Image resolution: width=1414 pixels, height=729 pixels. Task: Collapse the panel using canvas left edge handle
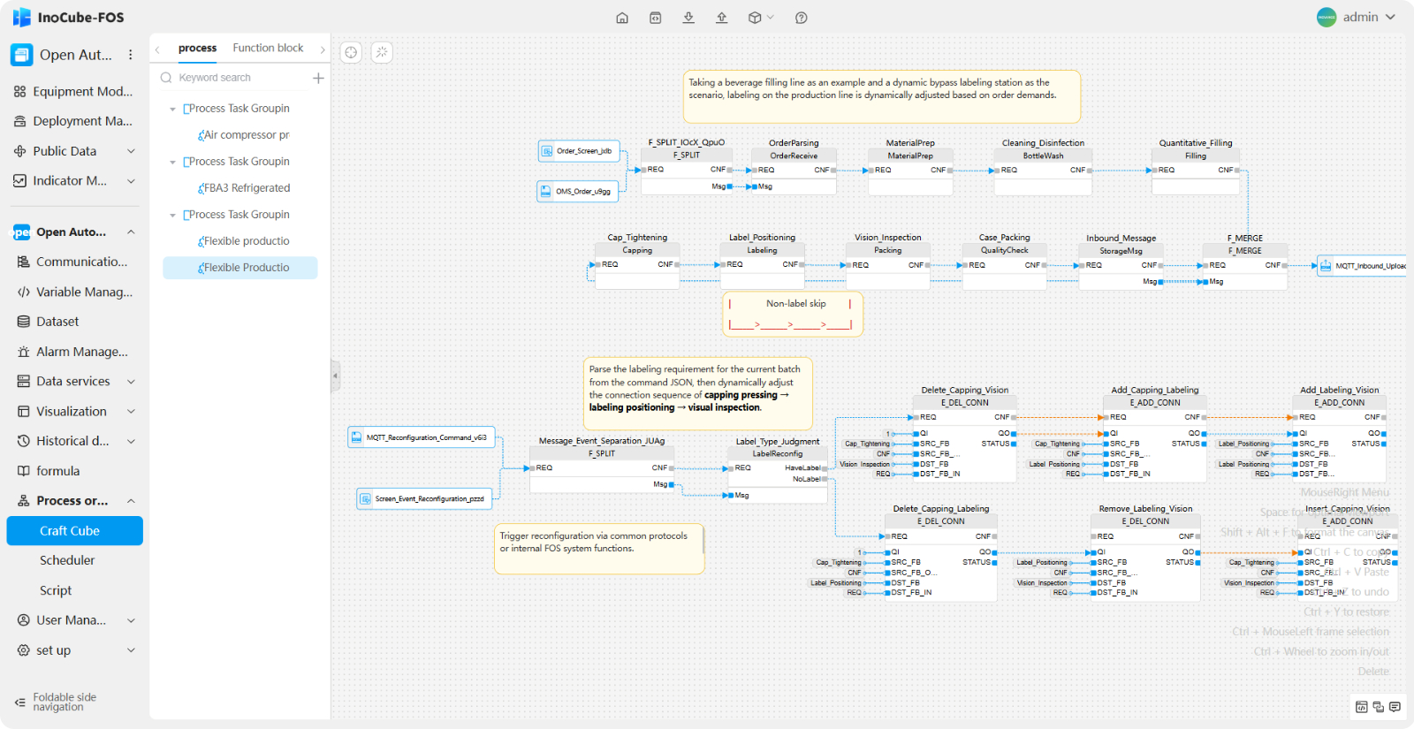click(335, 376)
